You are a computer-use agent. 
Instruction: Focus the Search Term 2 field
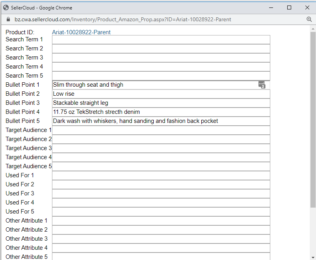coord(161,49)
